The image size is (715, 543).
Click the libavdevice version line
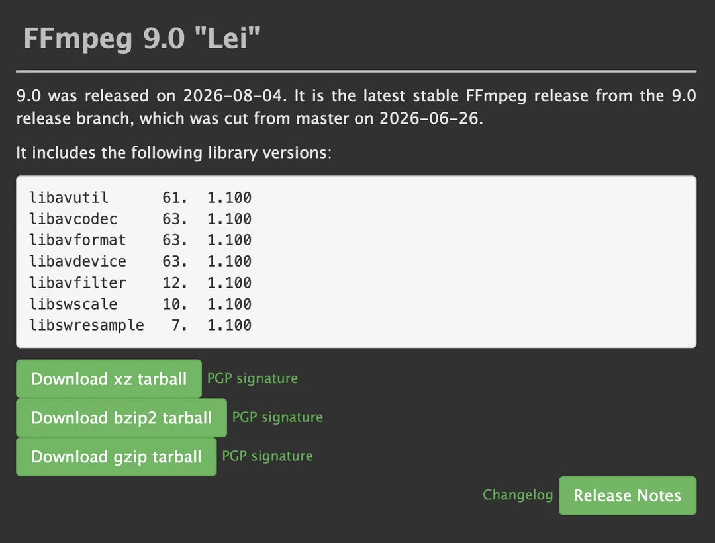coord(140,261)
